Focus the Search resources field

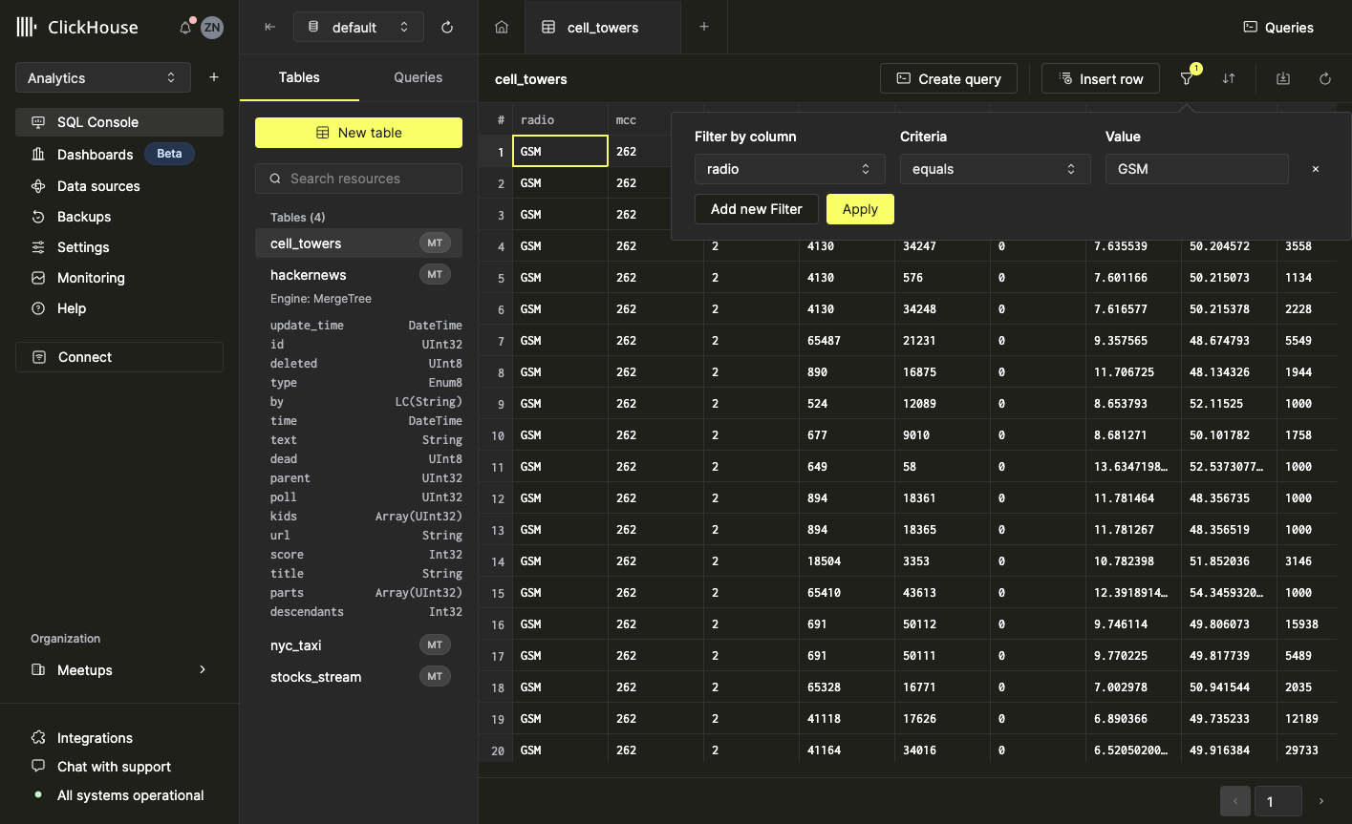pos(358,179)
